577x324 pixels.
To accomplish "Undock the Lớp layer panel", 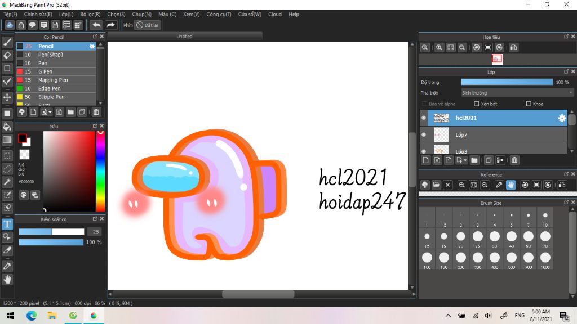I will [566, 71].
